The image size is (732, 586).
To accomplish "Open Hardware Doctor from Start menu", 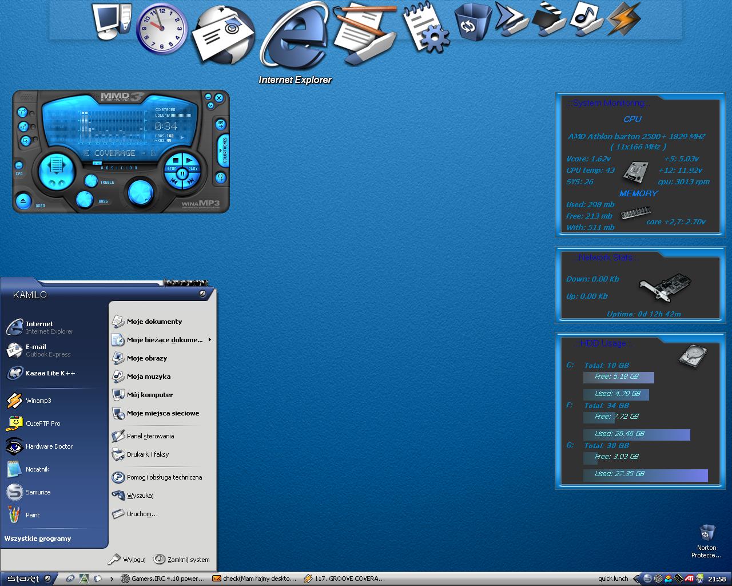I will (55, 446).
